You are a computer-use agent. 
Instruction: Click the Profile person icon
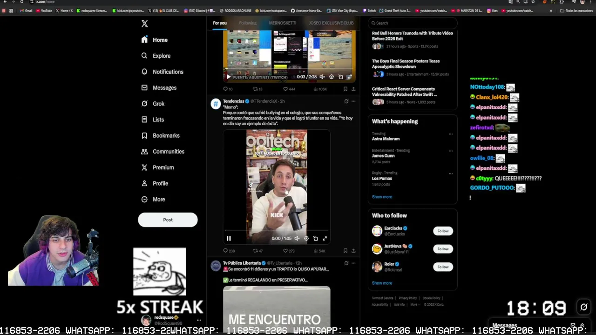pyautogui.click(x=144, y=183)
